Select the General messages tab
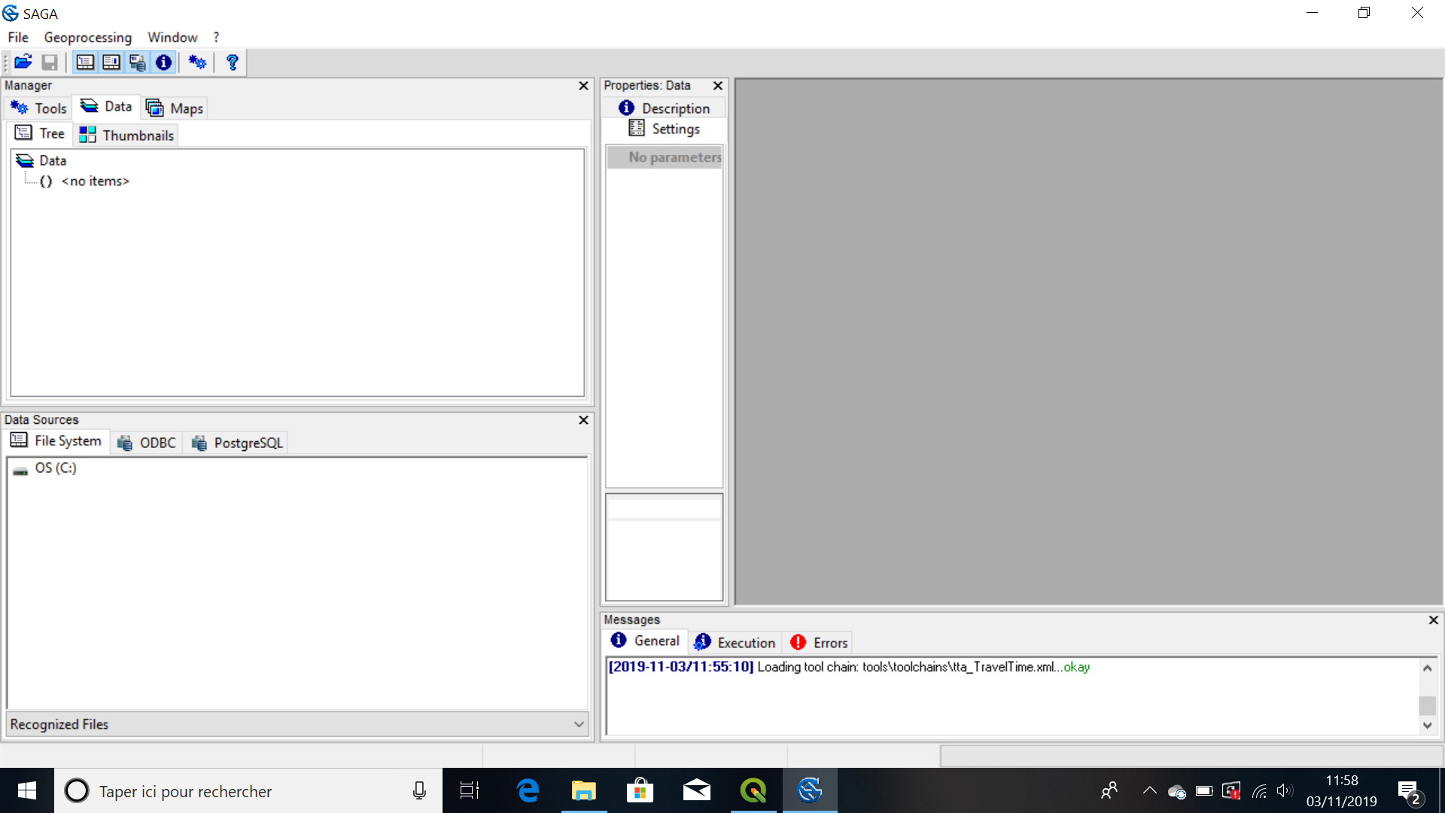The height and width of the screenshot is (813, 1445). pyautogui.click(x=646, y=641)
